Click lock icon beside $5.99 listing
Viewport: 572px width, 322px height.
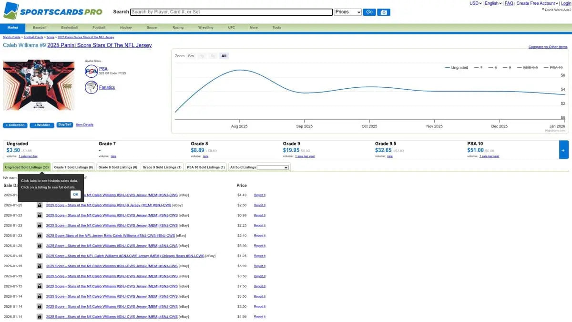(x=40, y=266)
